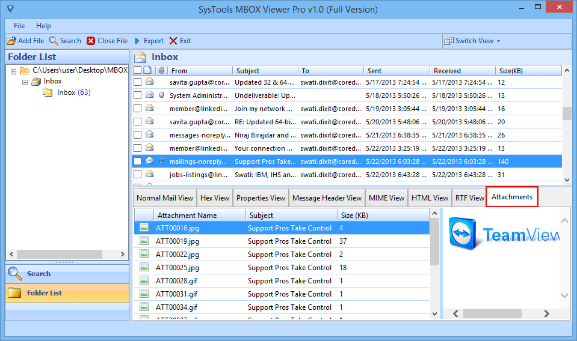Image resolution: width=577 pixels, height=341 pixels.
Task: Click the TeamViewer attachment preview image
Action: pos(504,234)
